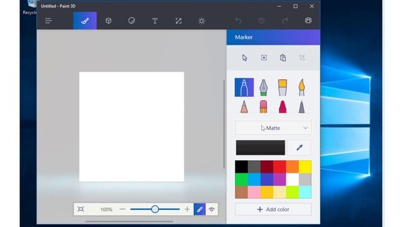Click the horizontal canvas scrollbar

point(129,221)
